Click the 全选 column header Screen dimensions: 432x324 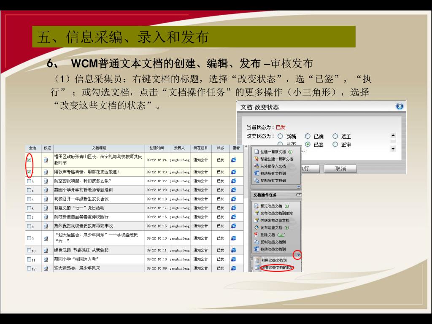pyautogui.click(x=32, y=148)
